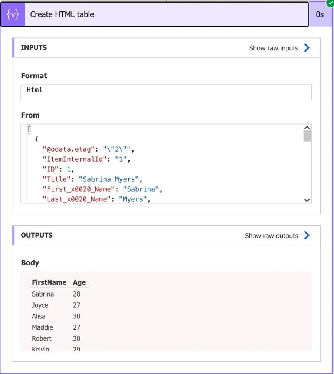Click the OUTPUTS section heading
Screen dimensions: 334x374
37,235
